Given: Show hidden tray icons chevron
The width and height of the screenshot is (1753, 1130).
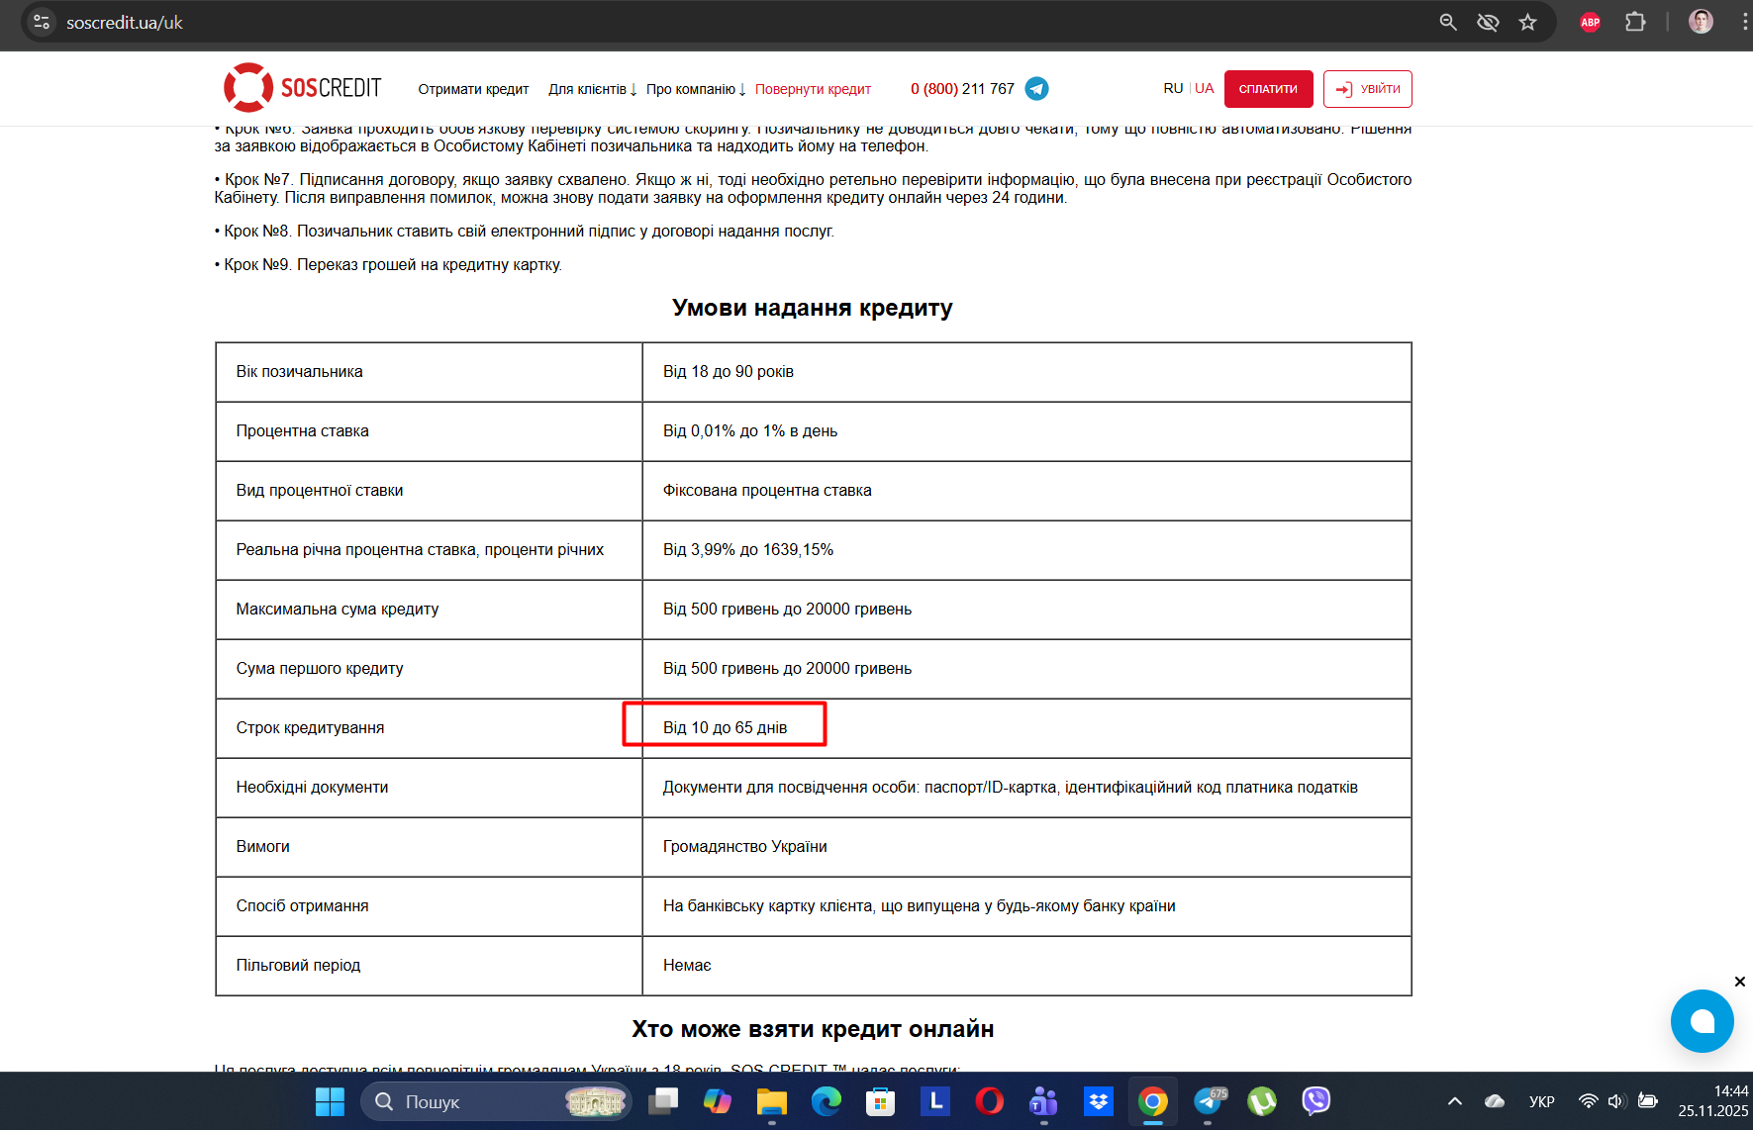Looking at the screenshot, I should point(1454,1101).
